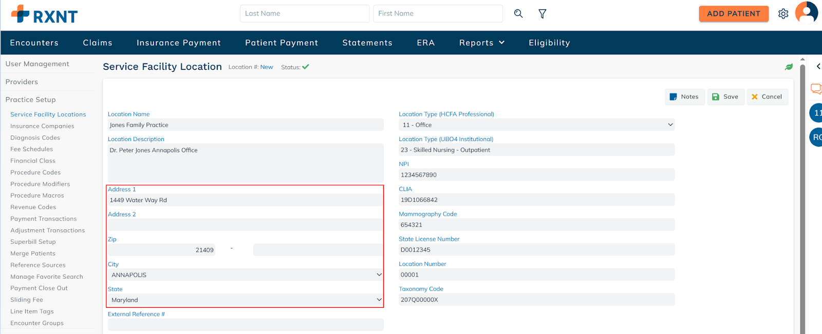Screen dimensions: 822x334
Task: Click the ADD PATIENT button
Action: [733, 14]
